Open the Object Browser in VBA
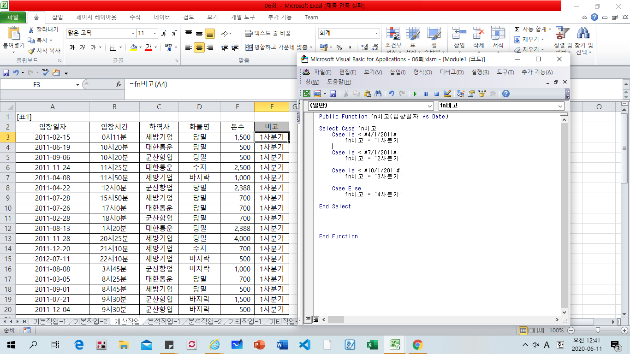 click(482, 94)
